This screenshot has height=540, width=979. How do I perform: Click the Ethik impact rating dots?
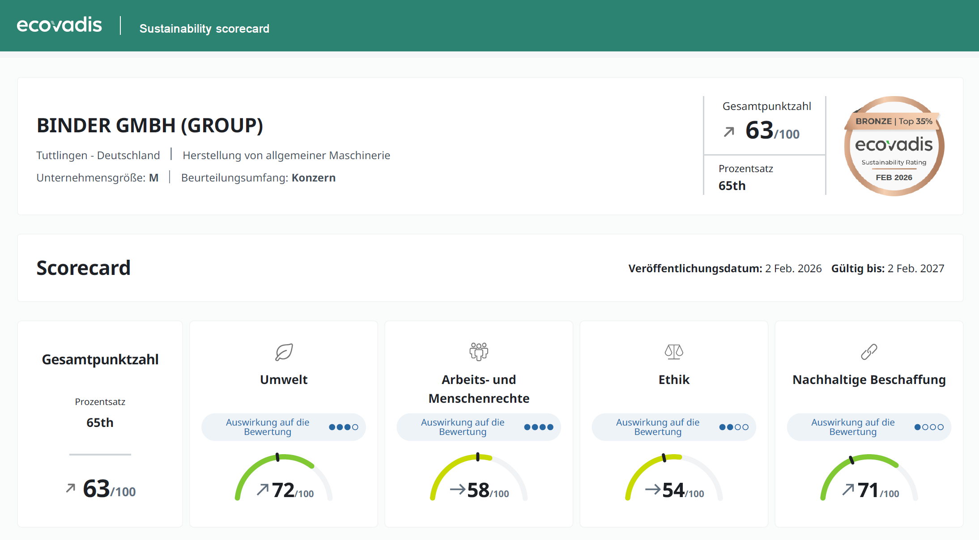pyautogui.click(x=733, y=427)
